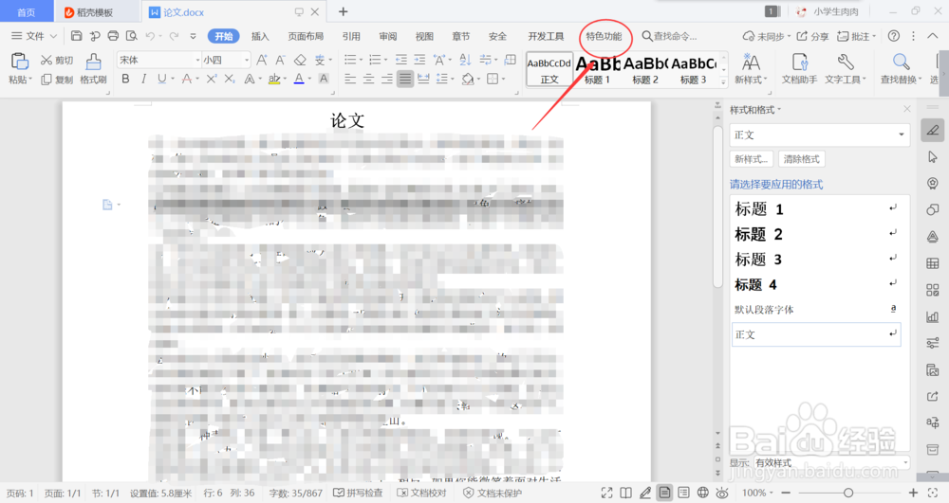The width and height of the screenshot is (949, 503).
Task: Enable eye protection mode icon in status bar
Action: click(722, 493)
